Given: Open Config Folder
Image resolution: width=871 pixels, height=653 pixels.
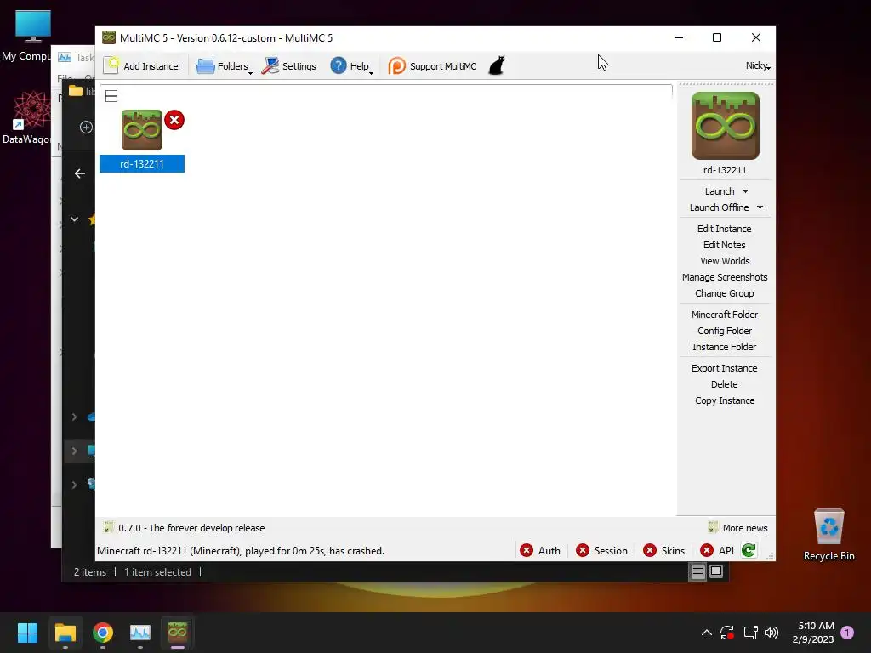Looking at the screenshot, I should [x=725, y=331].
